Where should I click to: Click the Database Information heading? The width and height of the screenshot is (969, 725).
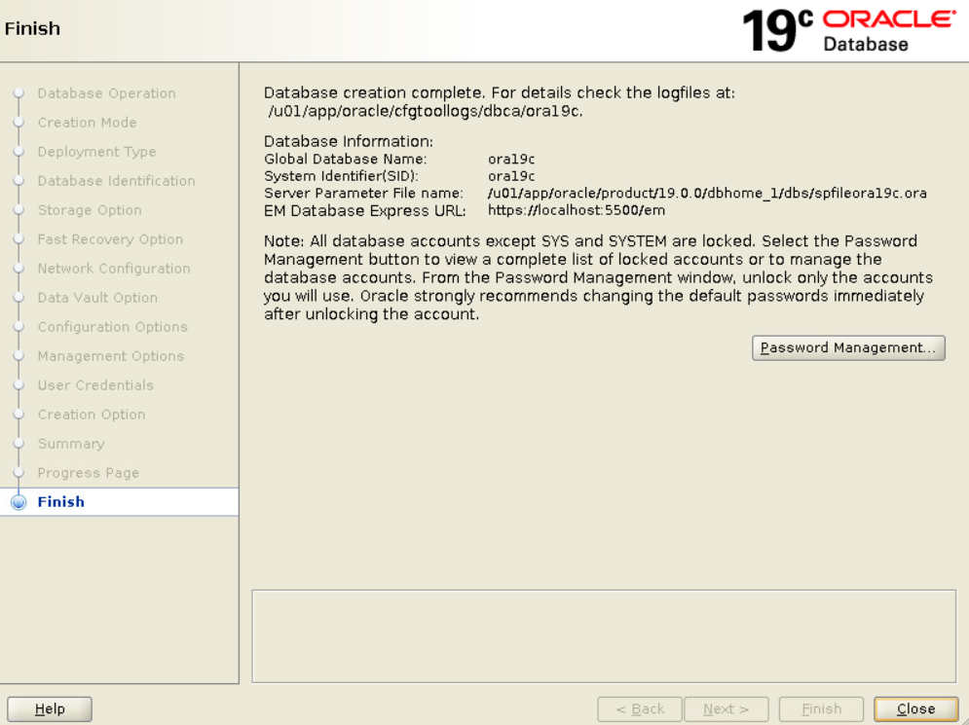(349, 141)
